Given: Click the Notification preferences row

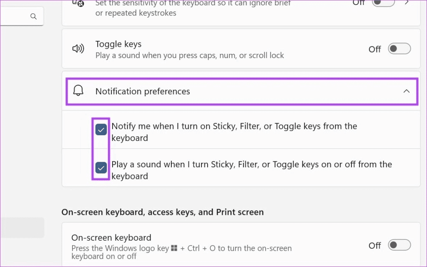Looking at the screenshot, I should click(242, 91).
